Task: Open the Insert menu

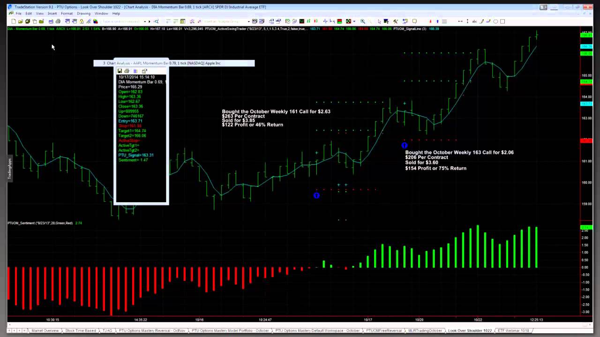Action: 52,14
